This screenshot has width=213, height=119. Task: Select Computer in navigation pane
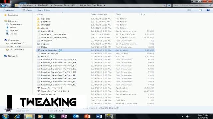(13, 40)
